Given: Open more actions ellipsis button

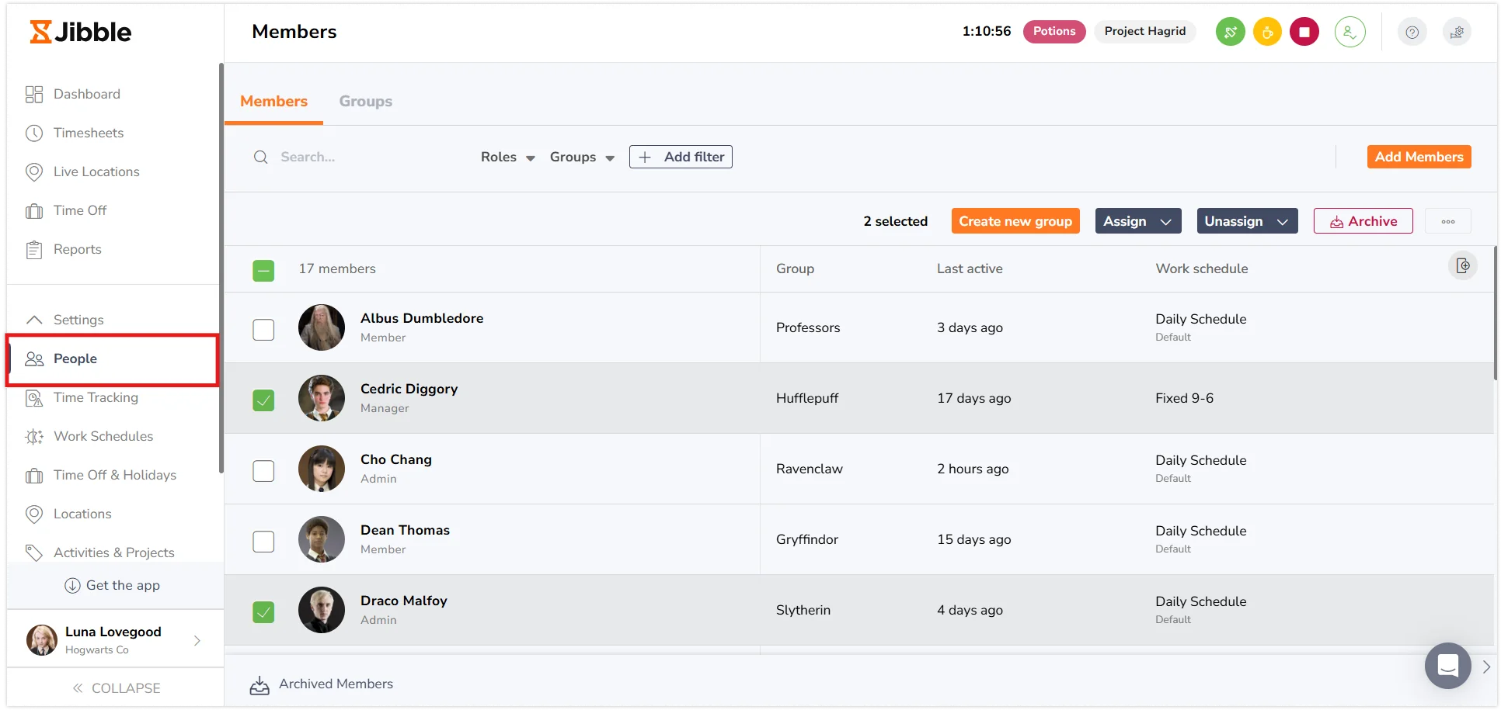Looking at the screenshot, I should pyautogui.click(x=1448, y=221).
